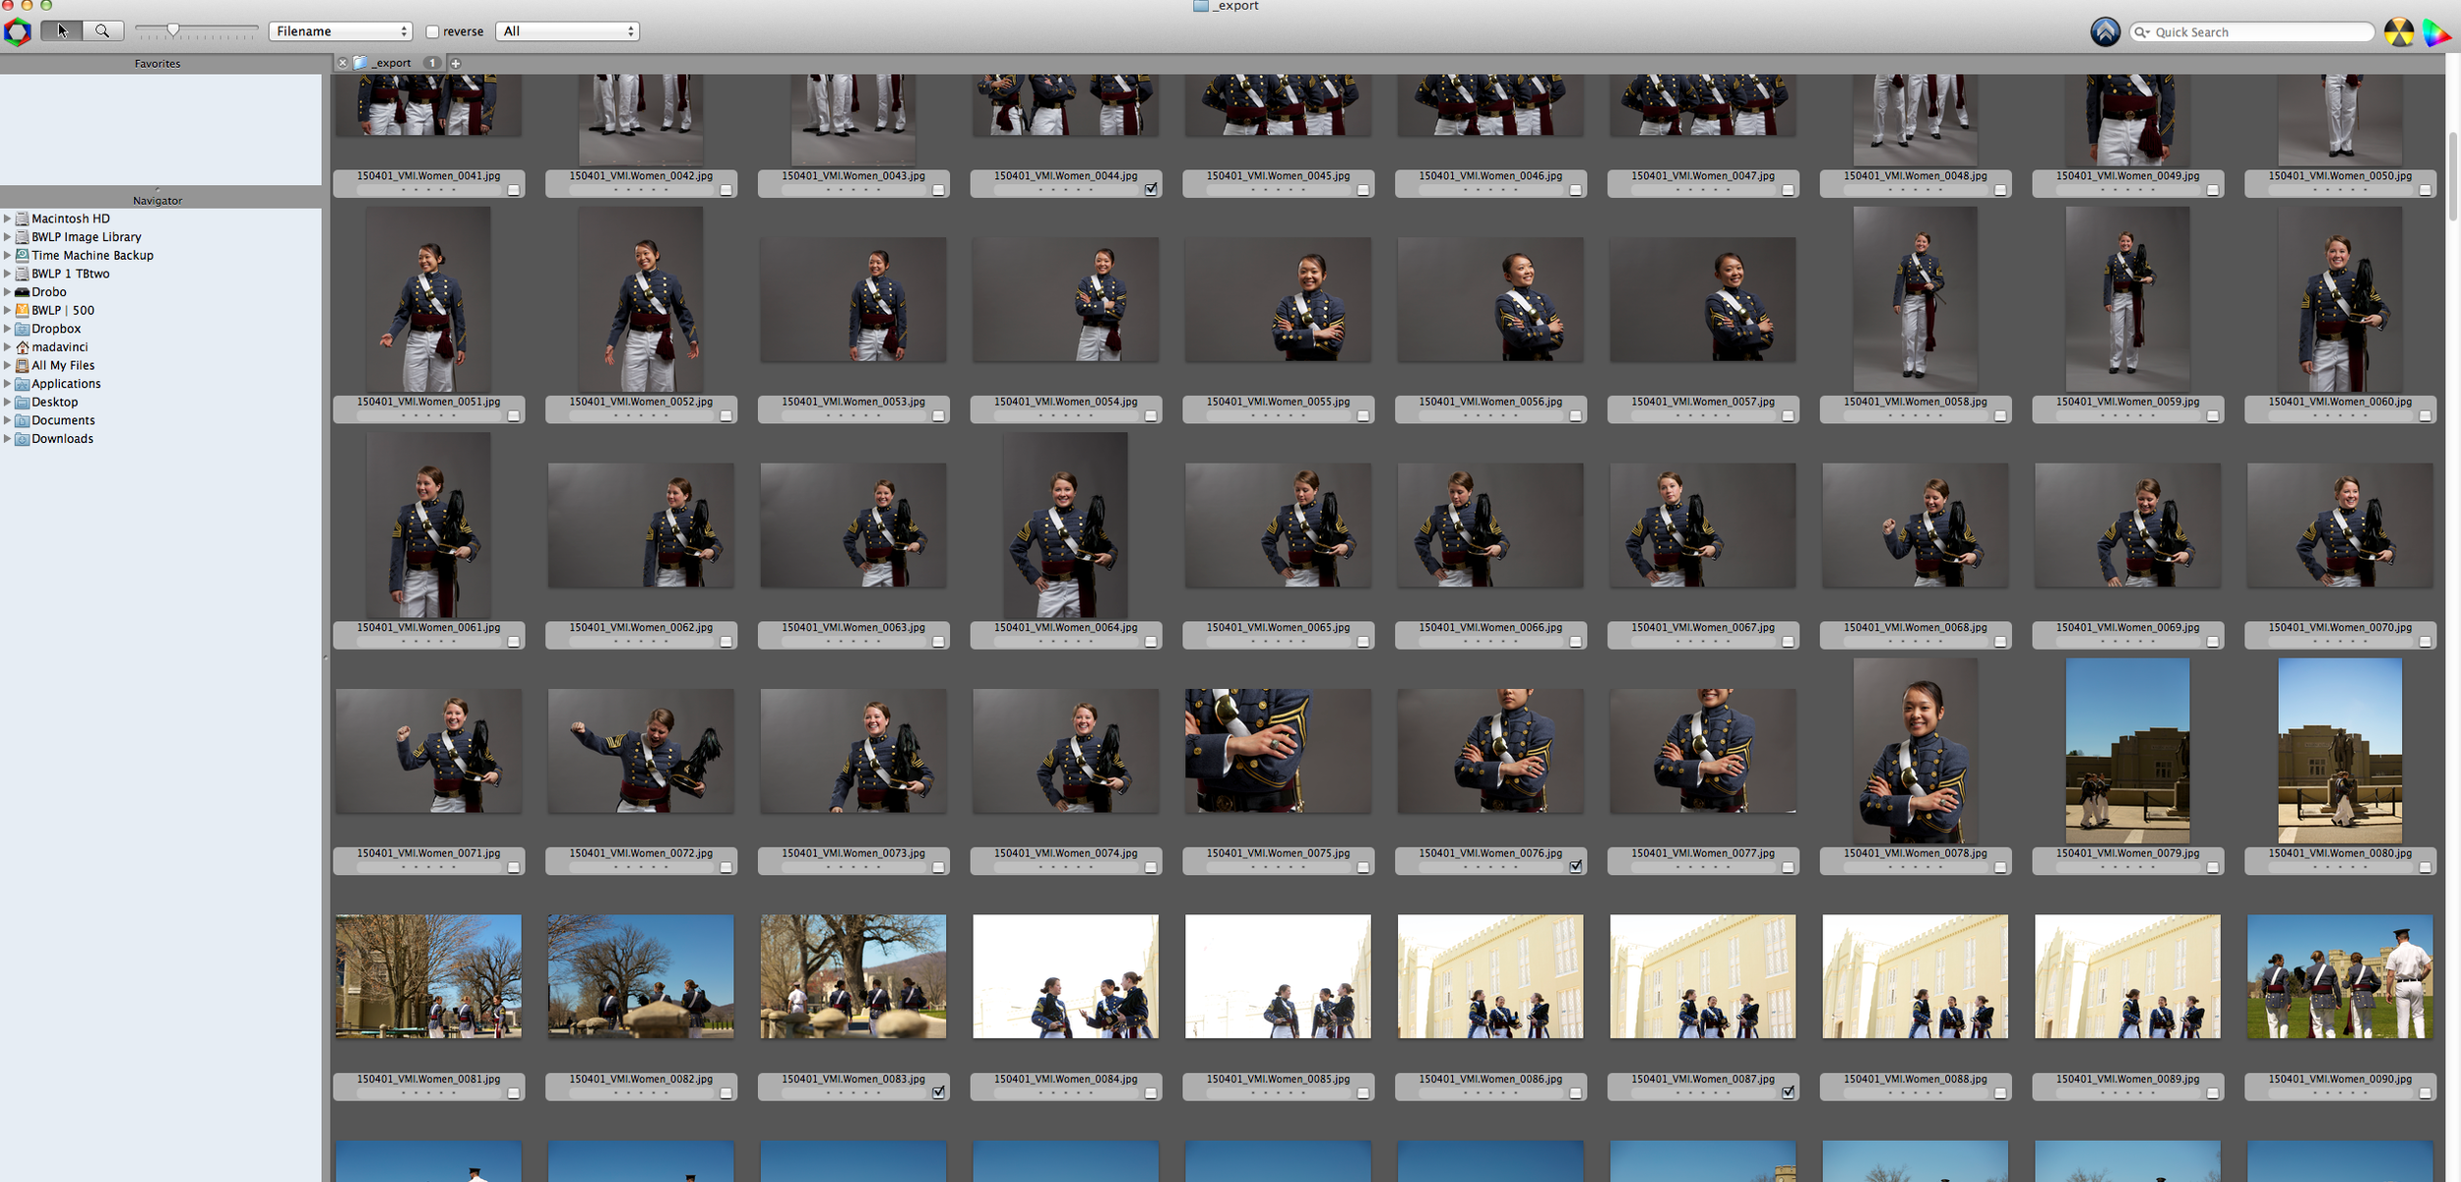Click the Navigator panel header
2461x1182 pixels.
coord(158,200)
